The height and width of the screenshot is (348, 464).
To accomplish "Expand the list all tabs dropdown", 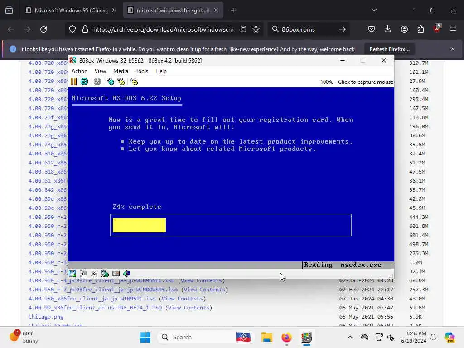I will 374,10.
